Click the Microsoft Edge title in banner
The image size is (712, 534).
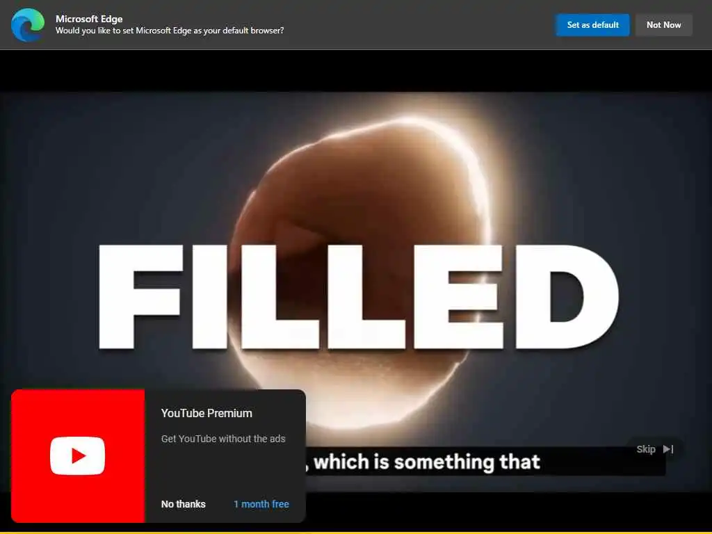[89, 19]
